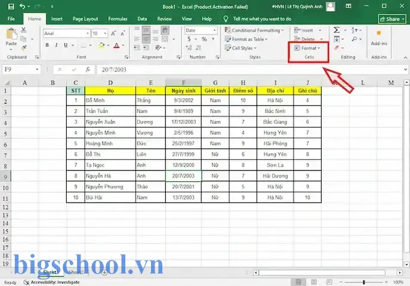The height and width of the screenshot is (286, 410).
Task: Click the Decrease Decimal icon
Action: tap(199, 48)
